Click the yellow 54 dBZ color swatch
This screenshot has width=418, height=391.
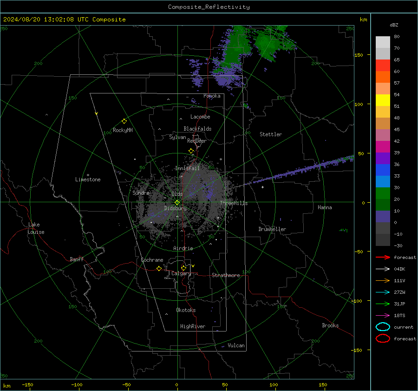coord(383,100)
